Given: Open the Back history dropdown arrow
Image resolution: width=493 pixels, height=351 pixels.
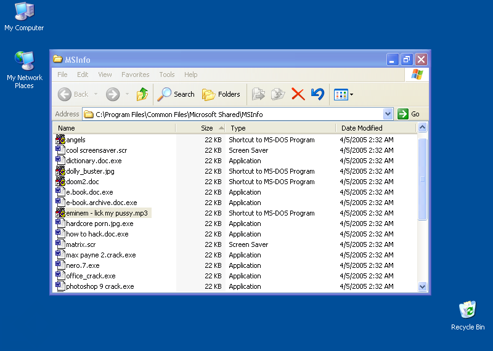Looking at the screenshot, I should (96, 94).
